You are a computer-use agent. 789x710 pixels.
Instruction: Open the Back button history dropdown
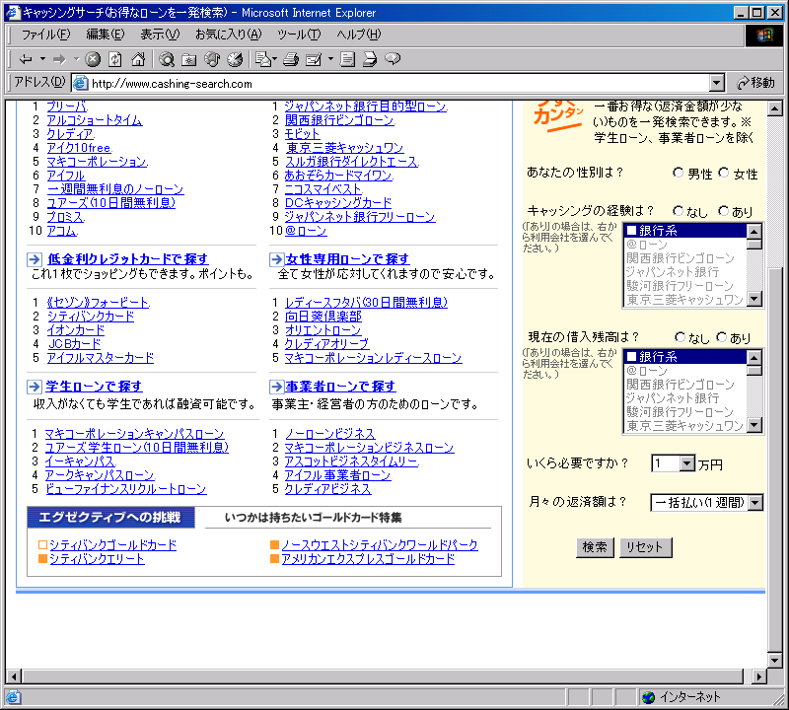(42, 59)
